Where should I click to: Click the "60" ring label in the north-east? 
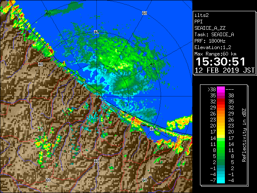pyautogui.click(x=145, y=13)
